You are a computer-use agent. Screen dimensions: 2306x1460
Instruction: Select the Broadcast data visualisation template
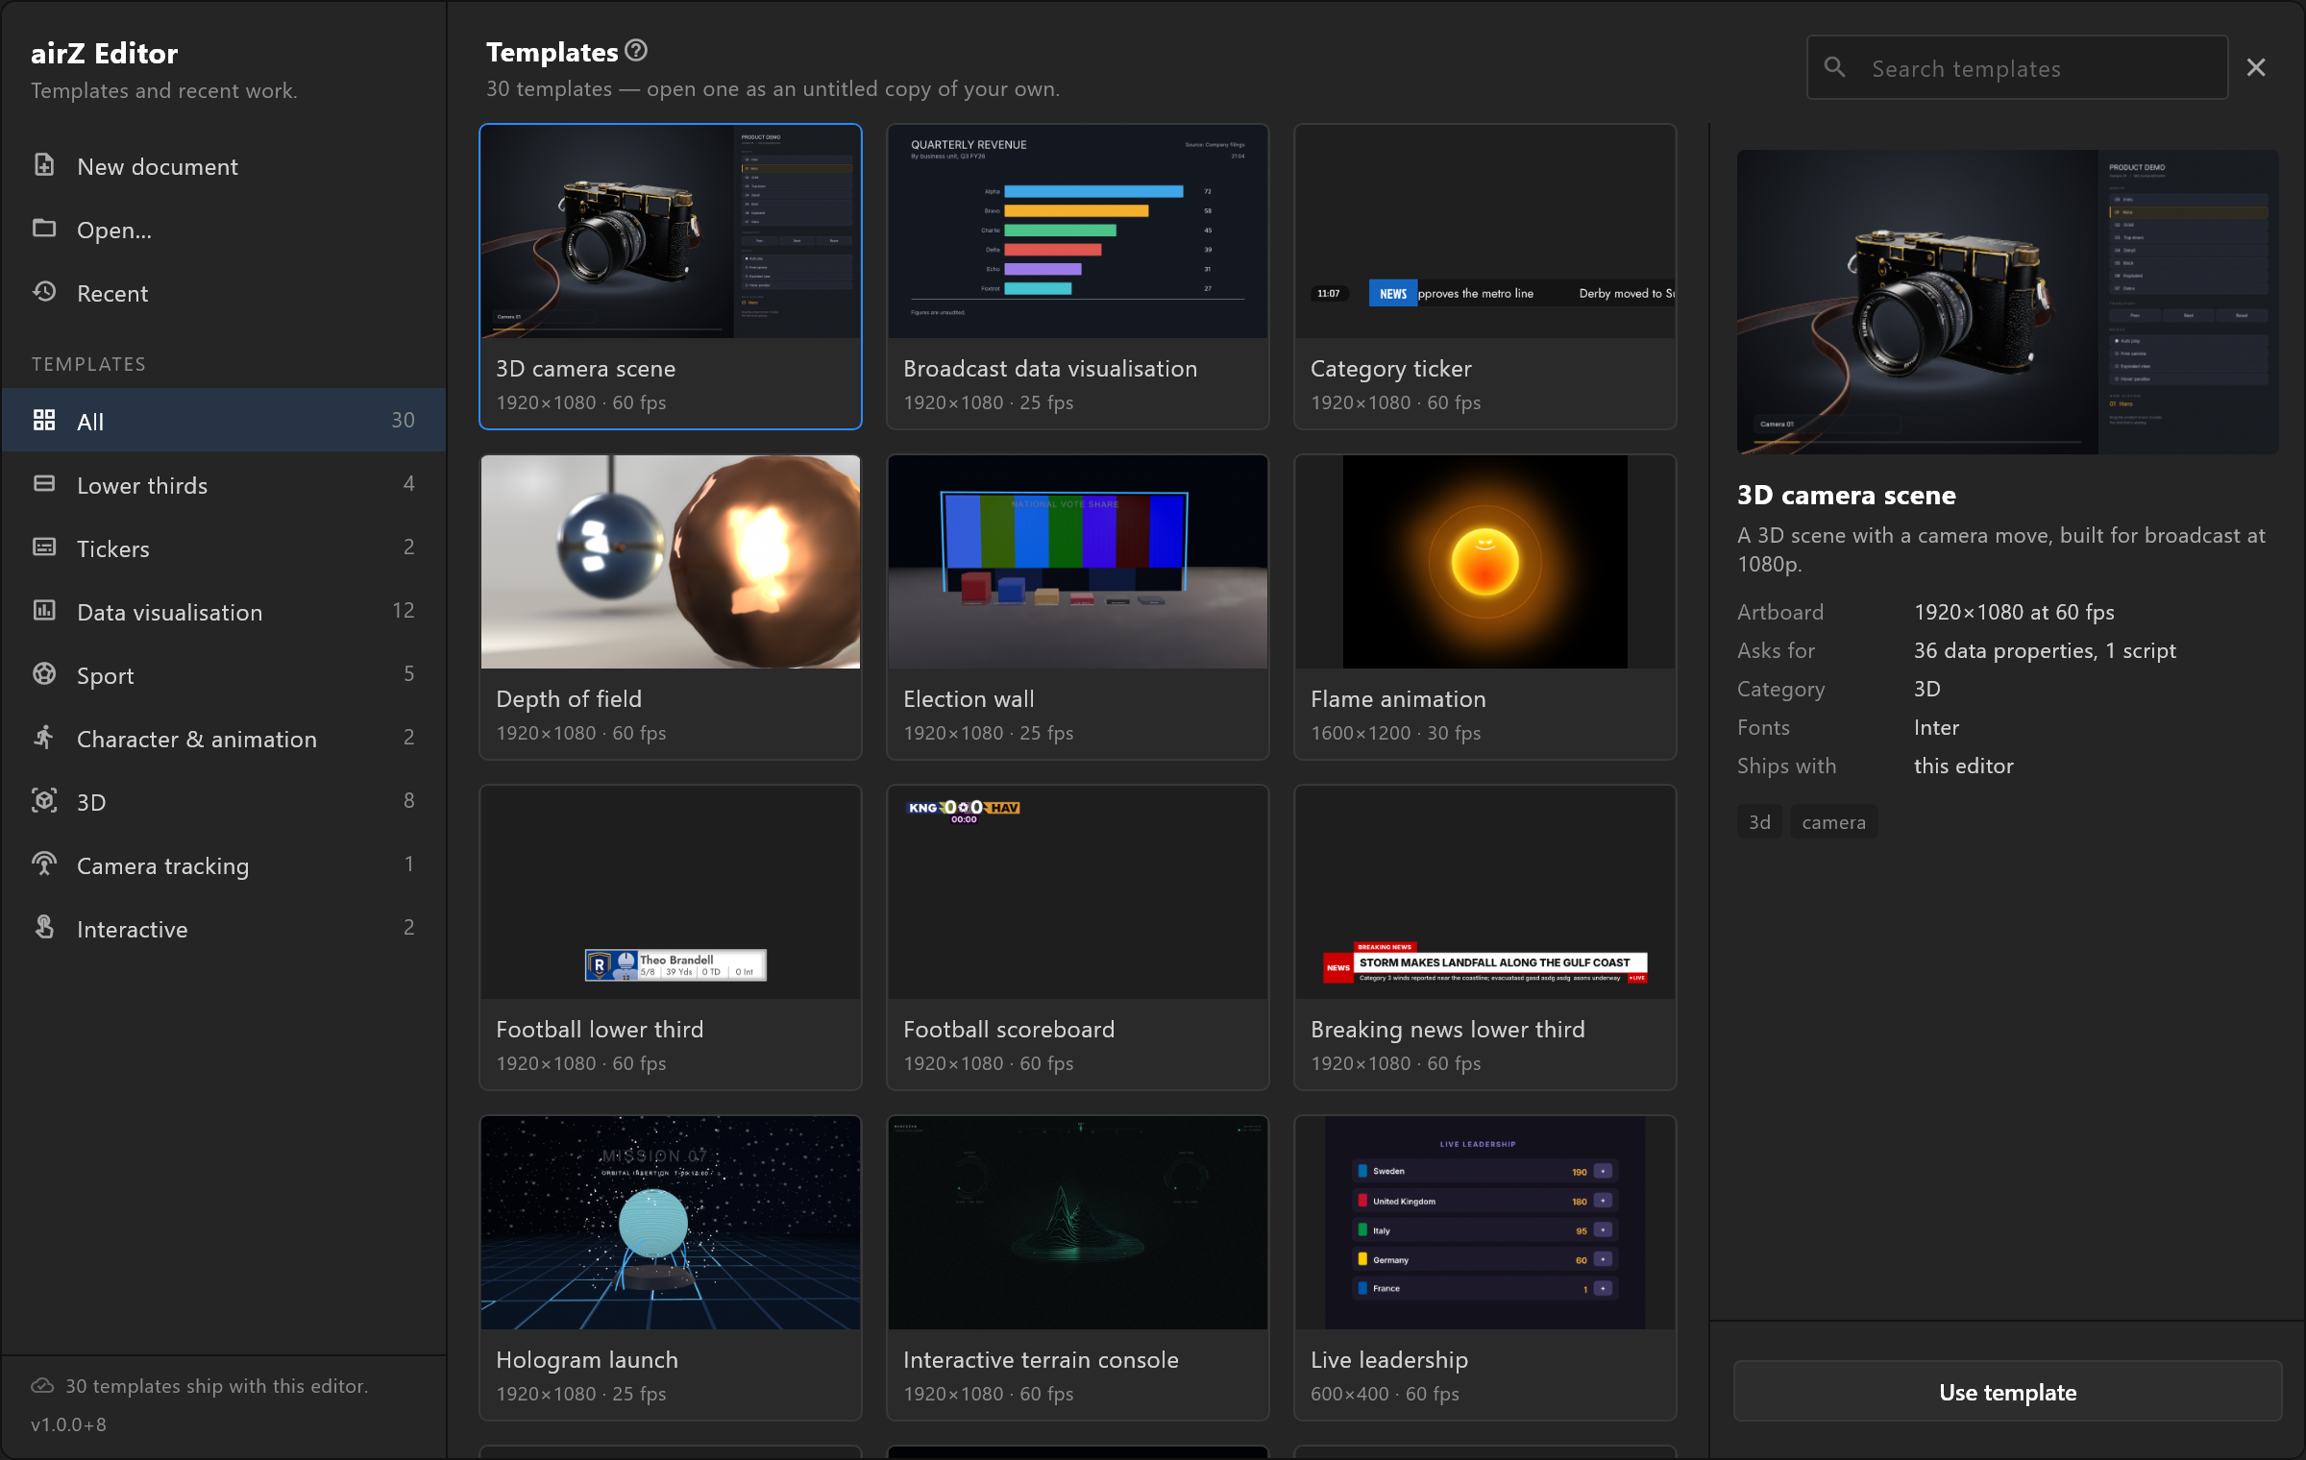tap(1078, 277)
